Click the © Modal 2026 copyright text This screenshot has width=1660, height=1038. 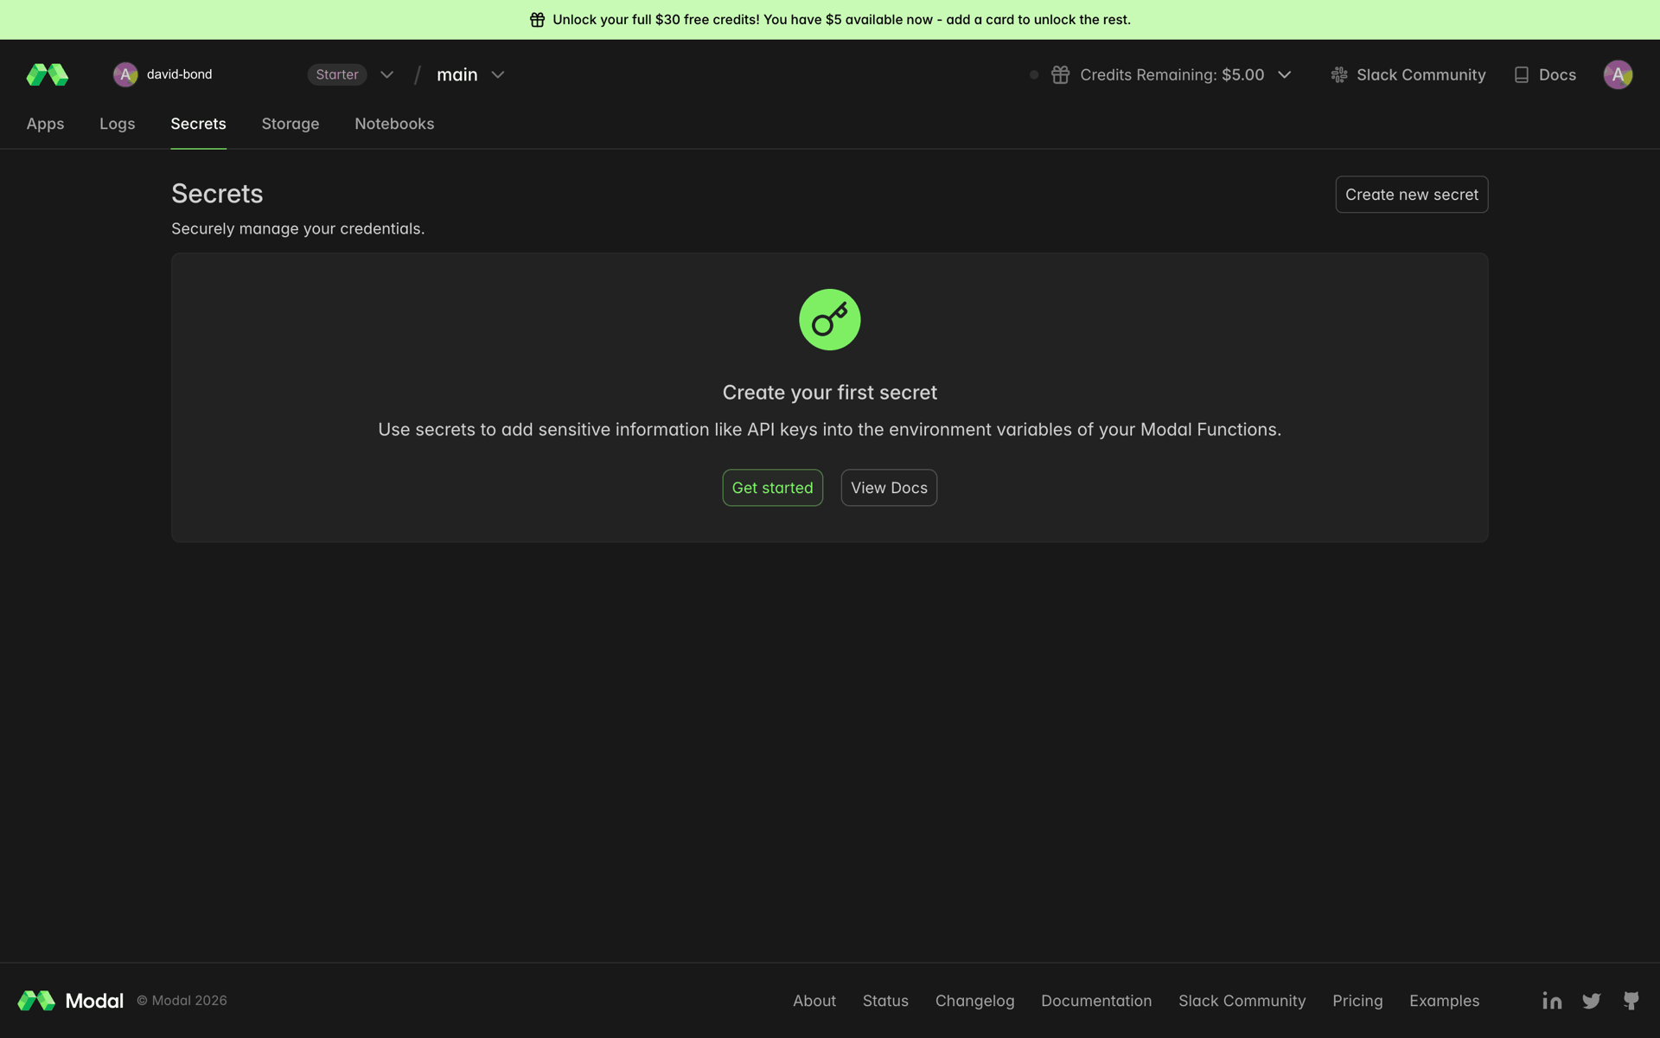click(182, 1001)
